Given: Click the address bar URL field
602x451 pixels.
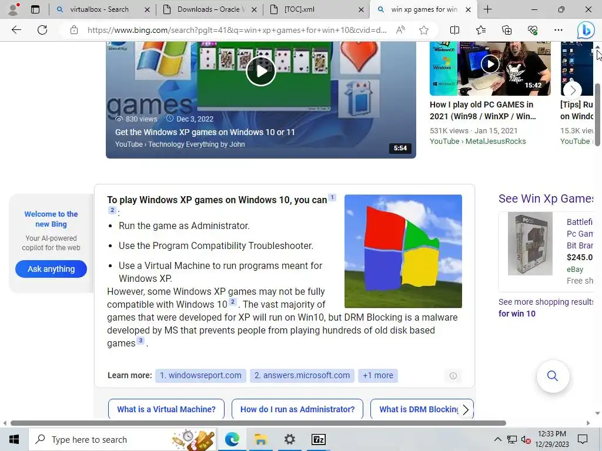Looking at the screenshot, I should (237, 30).
